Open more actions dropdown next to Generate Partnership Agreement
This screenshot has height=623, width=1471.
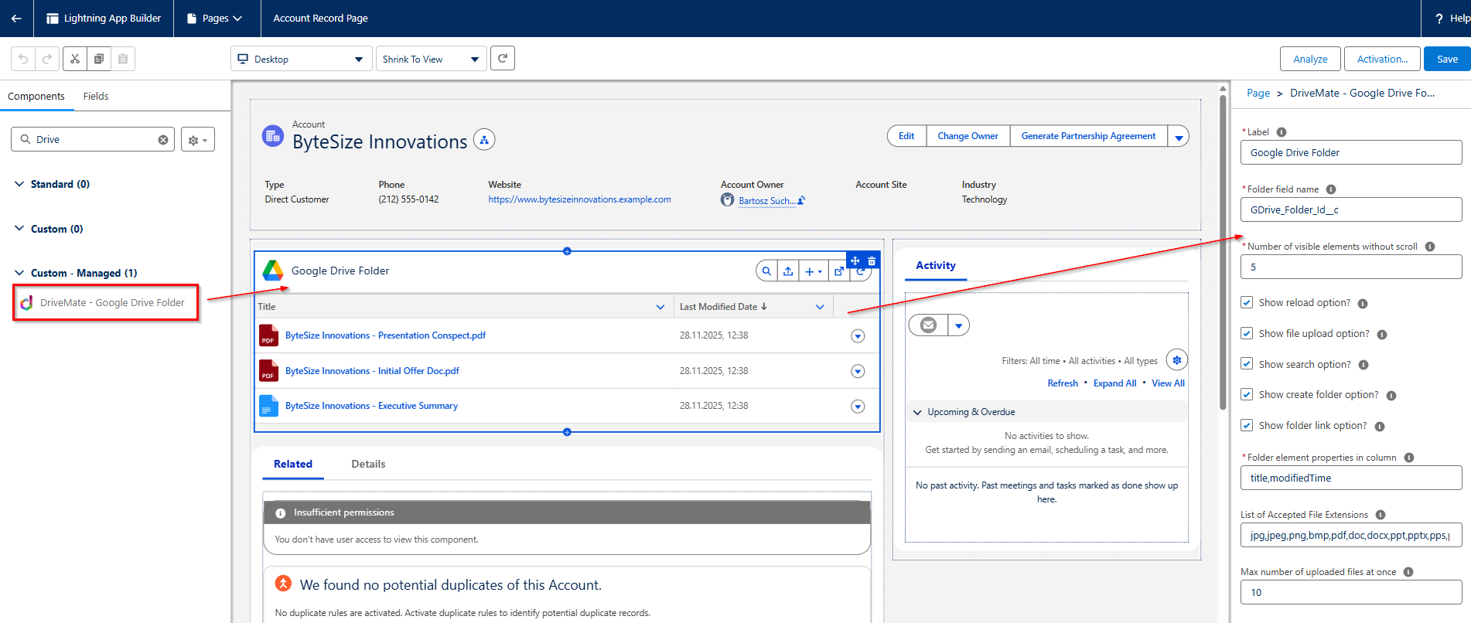(1179, 136)
